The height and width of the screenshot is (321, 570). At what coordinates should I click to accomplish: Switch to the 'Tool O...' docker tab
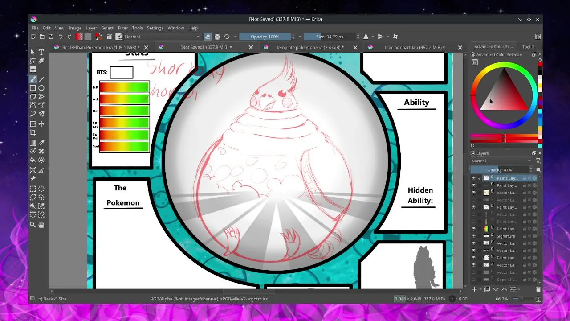pos(529,46)
